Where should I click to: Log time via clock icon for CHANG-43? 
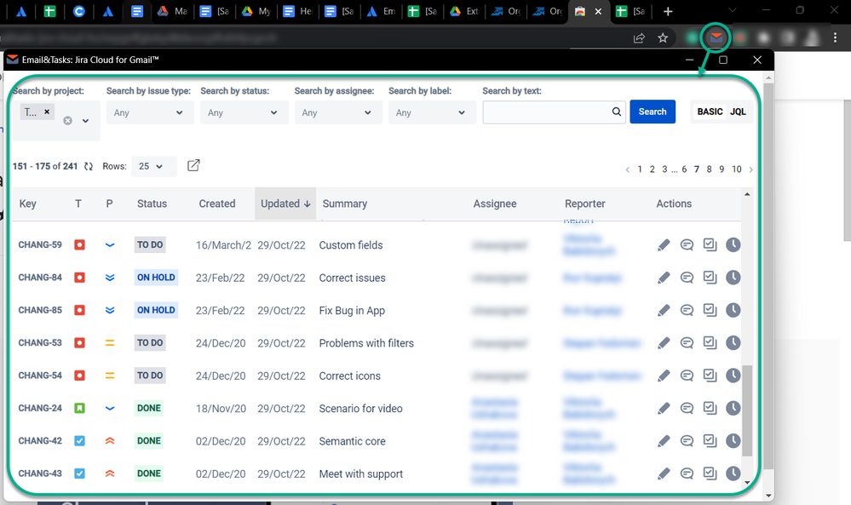(733, 473)
